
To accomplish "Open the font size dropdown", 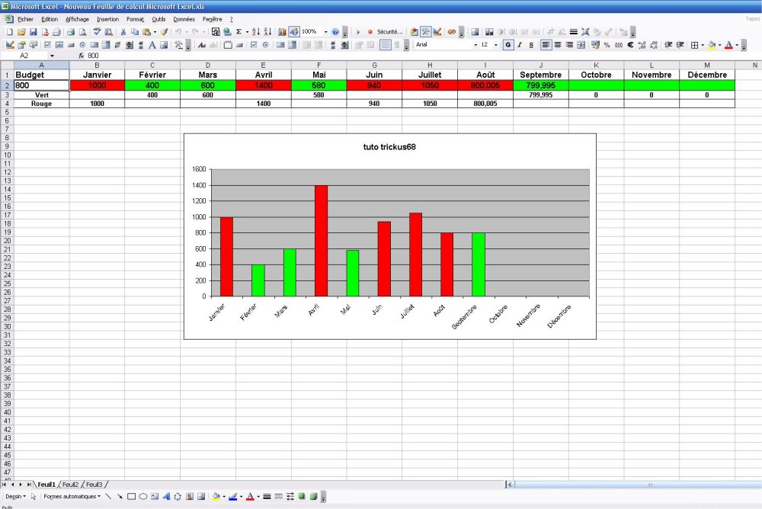I will click(496, 45).
